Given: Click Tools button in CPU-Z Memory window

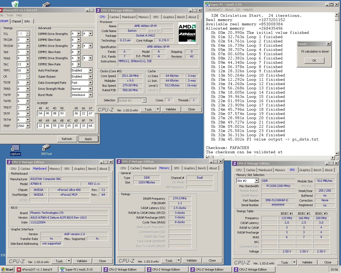Looking at the screenshot, I should [169, 260].
